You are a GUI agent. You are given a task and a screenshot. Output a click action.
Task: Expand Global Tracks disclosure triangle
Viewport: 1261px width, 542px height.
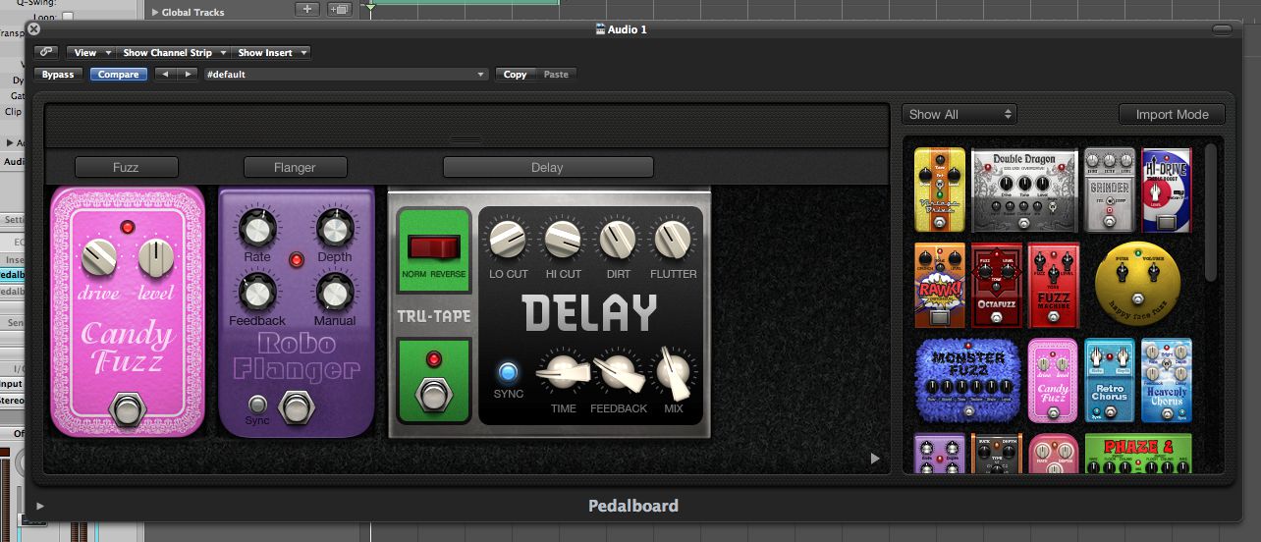(155, 12)
